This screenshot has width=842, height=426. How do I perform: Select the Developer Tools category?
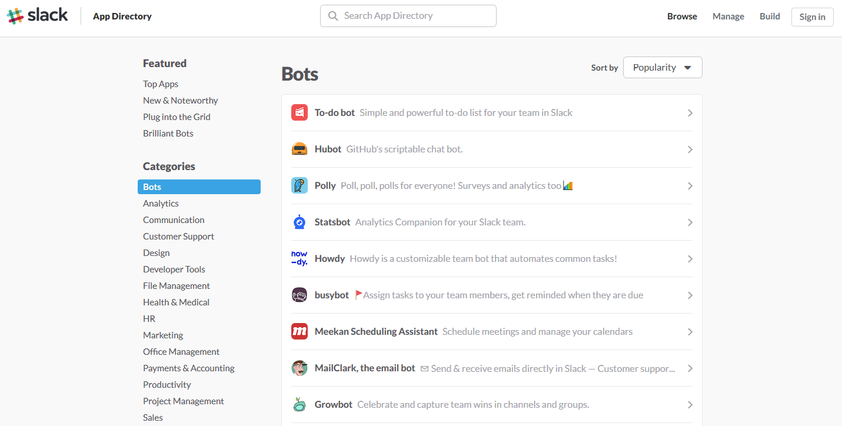(x=174, y=269)
